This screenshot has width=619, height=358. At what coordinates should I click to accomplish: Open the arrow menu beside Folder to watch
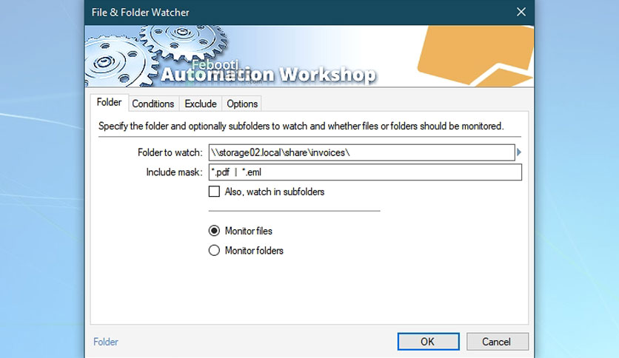[519, 152]
